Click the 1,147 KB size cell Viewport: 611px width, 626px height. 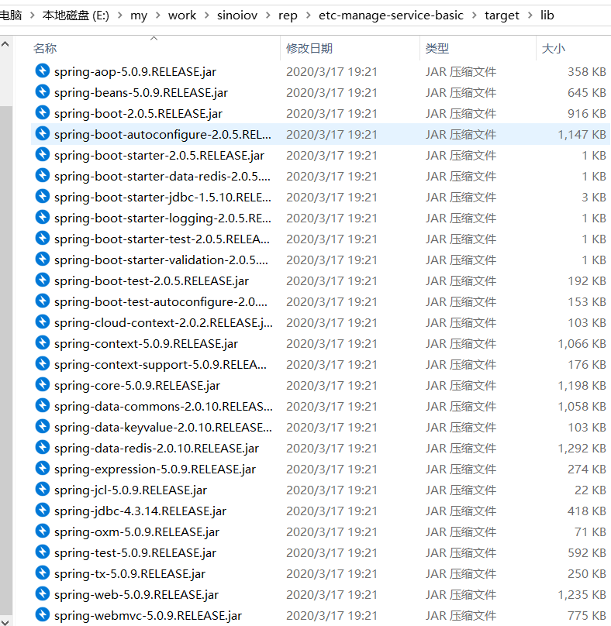[x=582, y=135]
